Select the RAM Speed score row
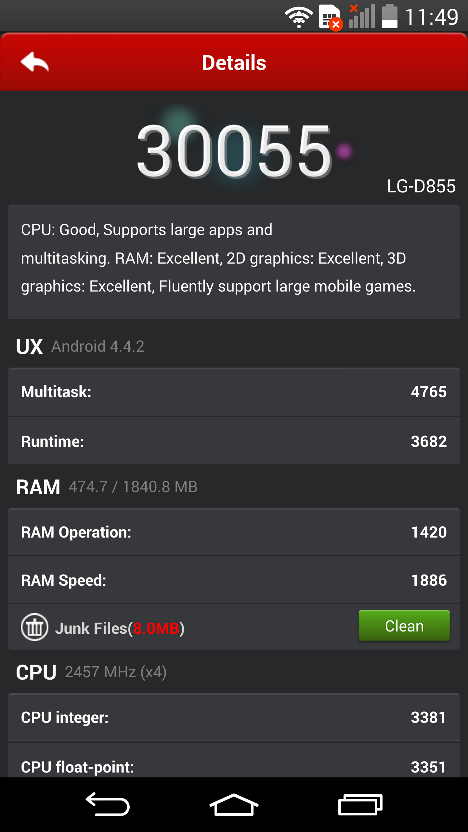This screenshot has width=468, height=832. [x=234, y=580]
